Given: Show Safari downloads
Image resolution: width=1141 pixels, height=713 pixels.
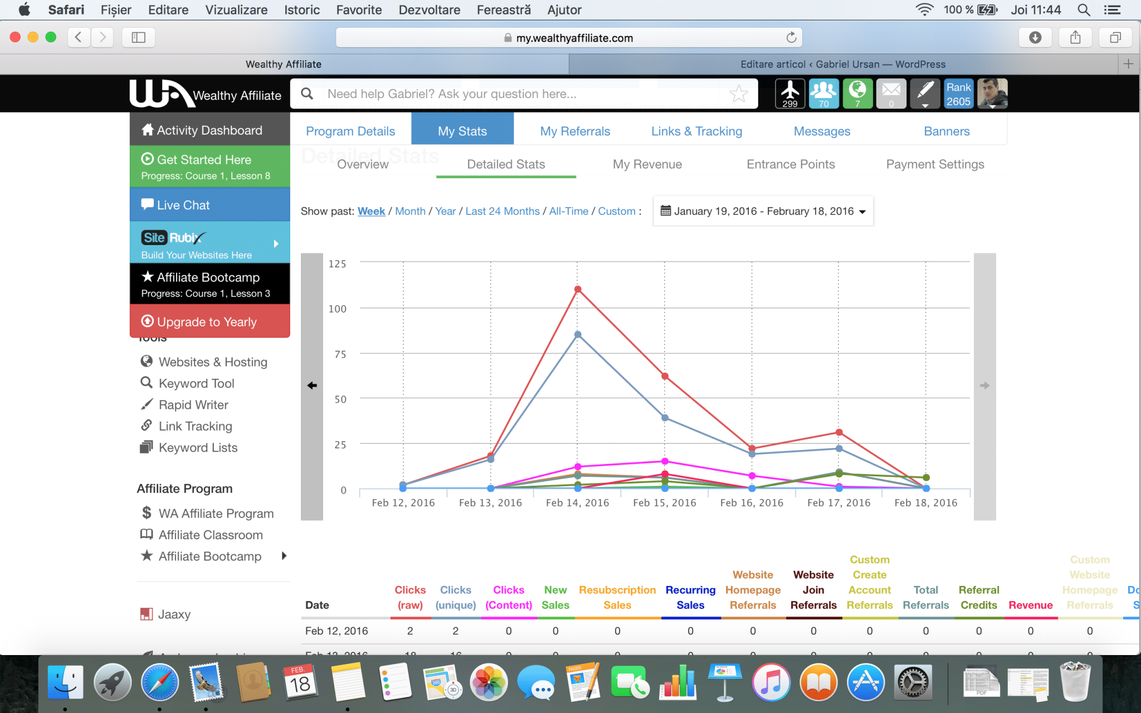Looking at the screenshot, I should (x=1035, y=37).
